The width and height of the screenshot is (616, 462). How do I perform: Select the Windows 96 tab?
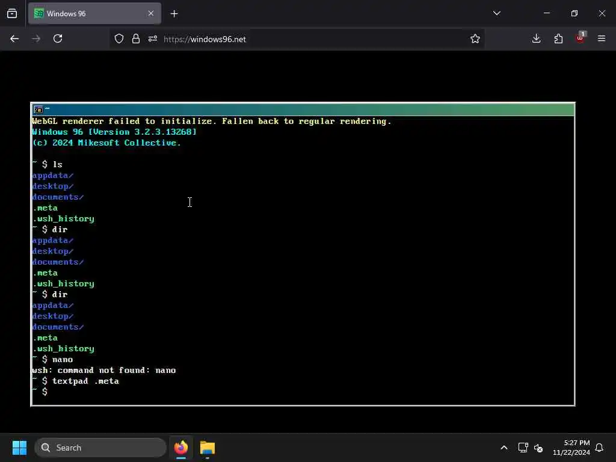[x=94, y=13]
